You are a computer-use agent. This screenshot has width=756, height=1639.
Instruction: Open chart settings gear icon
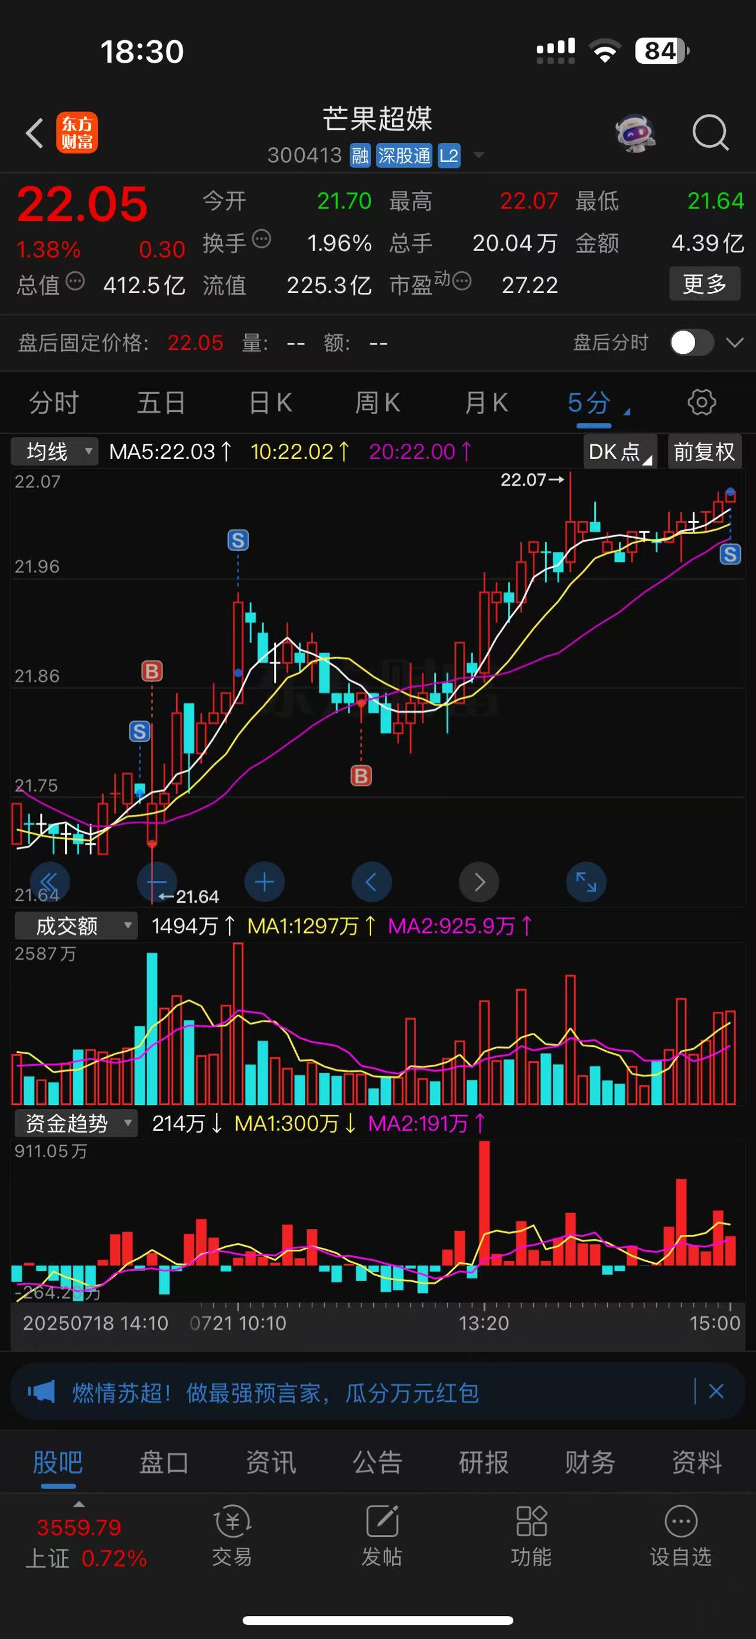(701, 402)
